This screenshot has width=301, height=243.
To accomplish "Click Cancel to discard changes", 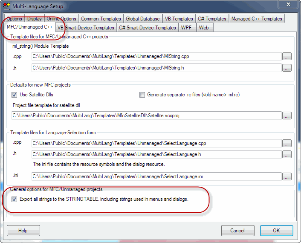I will pyautogui.click(x=237, y=231).
